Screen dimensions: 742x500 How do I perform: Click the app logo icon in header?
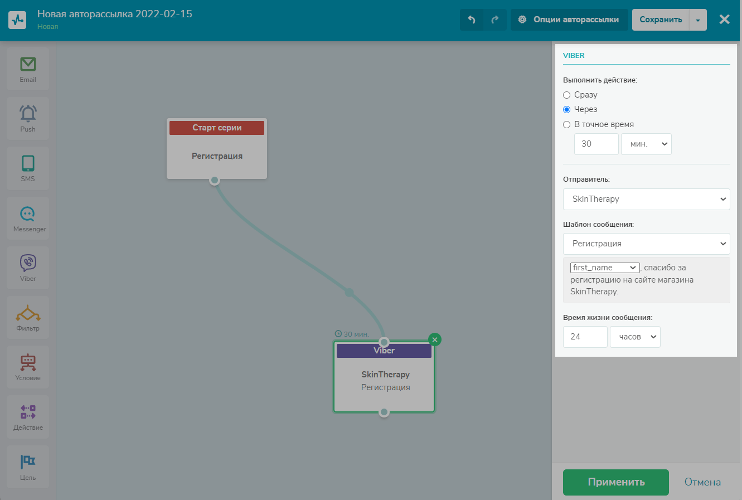(17, 20)
